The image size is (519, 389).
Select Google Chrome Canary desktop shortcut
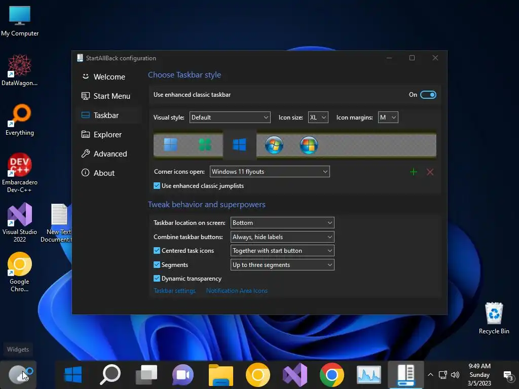pos(20,272)
